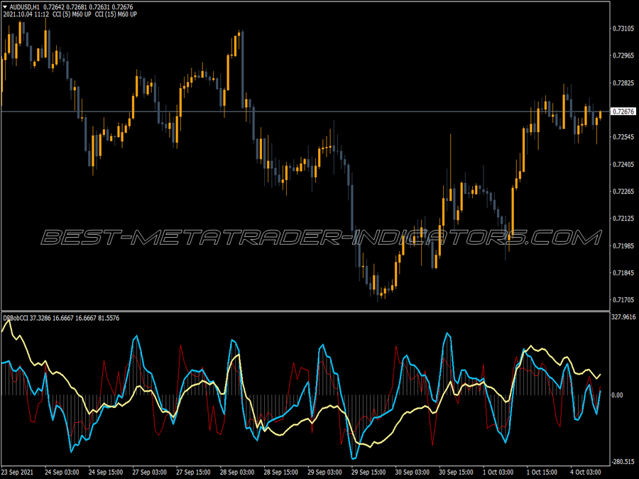Click the 327.9616 indicator scale maximum

pos(623,317)
